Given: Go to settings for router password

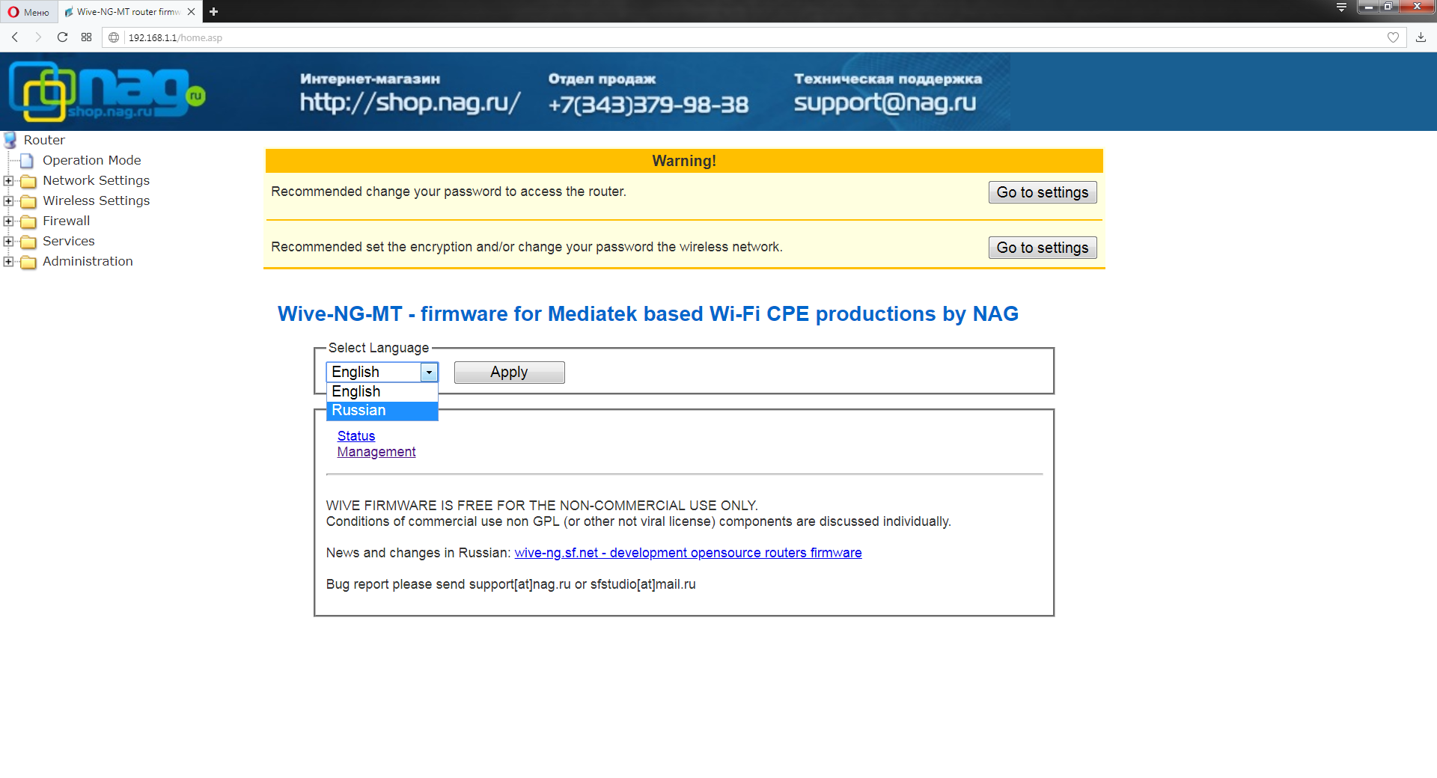Looking at the screenshot, I should (x=1042, y=192).
